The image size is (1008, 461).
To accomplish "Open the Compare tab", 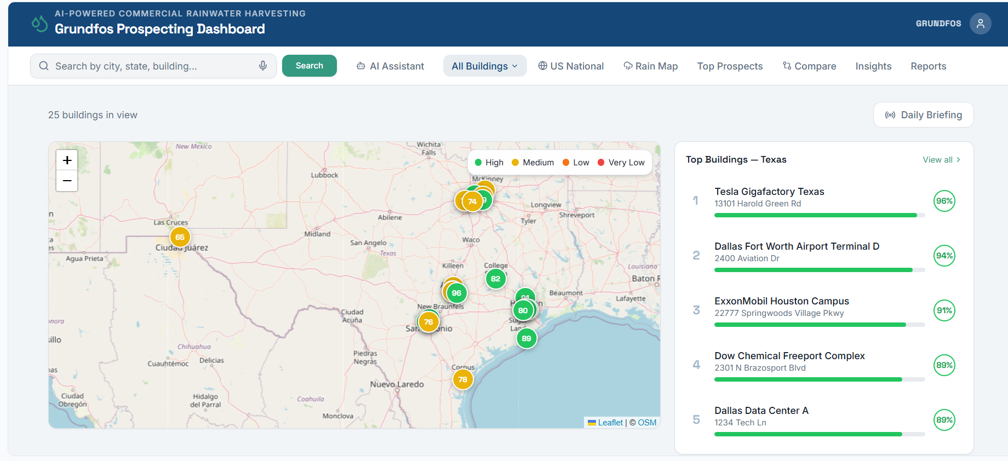I will point(809,66).
